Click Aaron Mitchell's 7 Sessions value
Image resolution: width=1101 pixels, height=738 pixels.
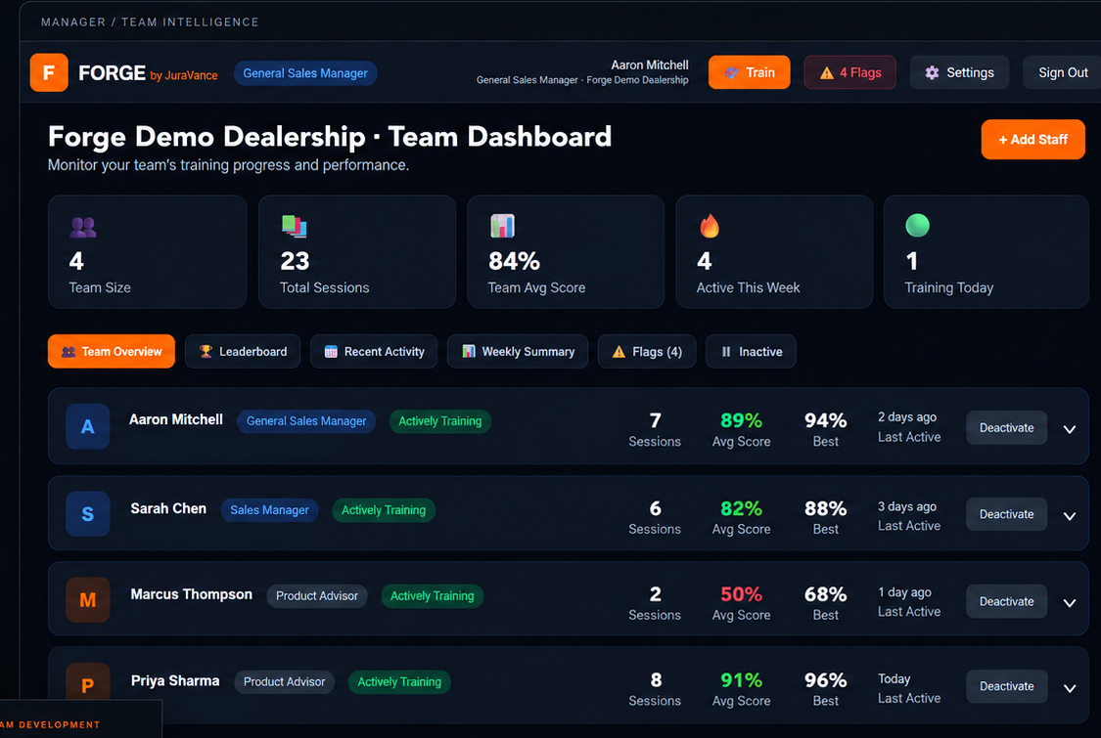click(x=655, y=420)
